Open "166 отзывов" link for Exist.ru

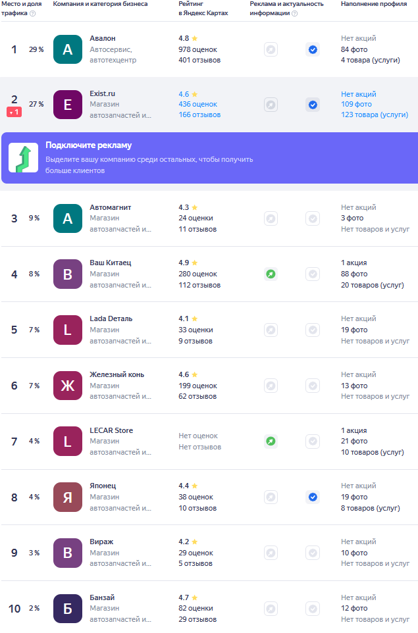[199, 114]
